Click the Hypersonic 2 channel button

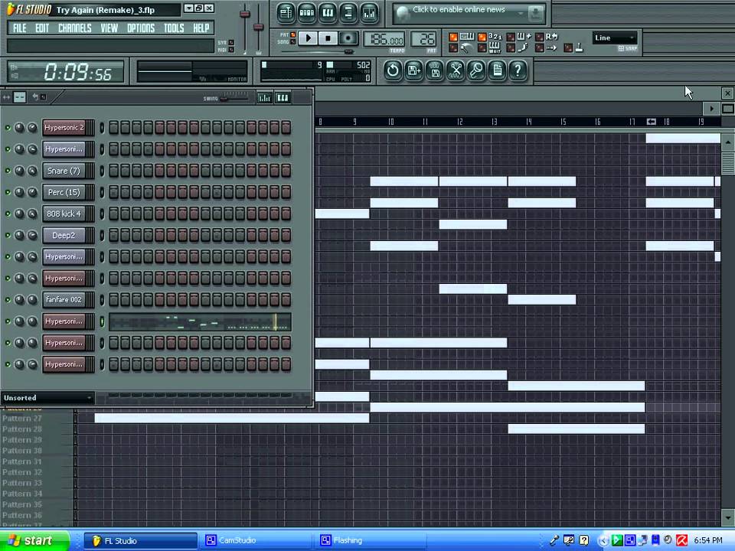(64, 128)
